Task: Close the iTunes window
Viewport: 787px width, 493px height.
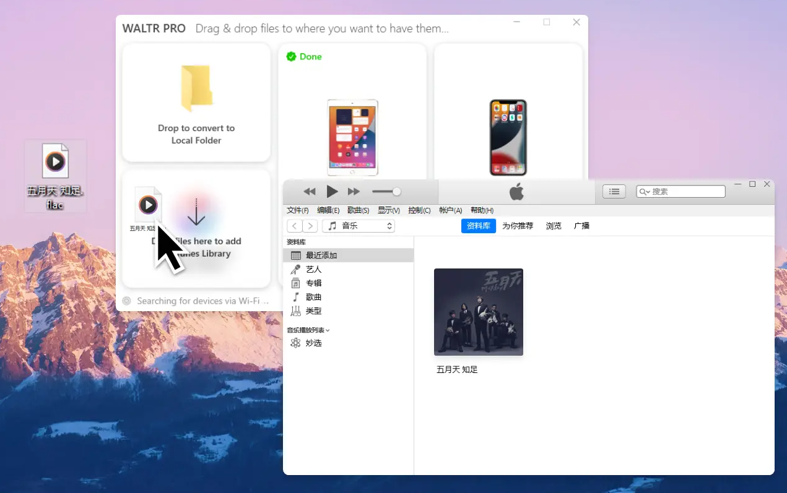Action: [x=767, y=184]
